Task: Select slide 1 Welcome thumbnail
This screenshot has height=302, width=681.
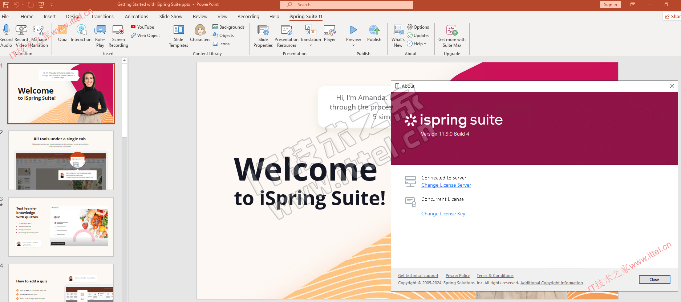Action: pos(61,94)
